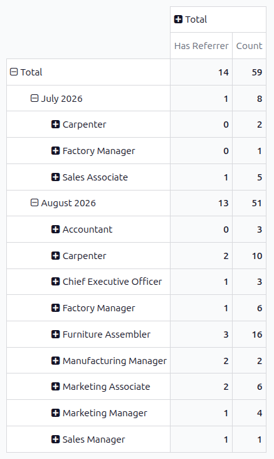Expand the Manufacturing Manager row
The height and width of the screenshot is (459, 274).
(x=55, y=360)
